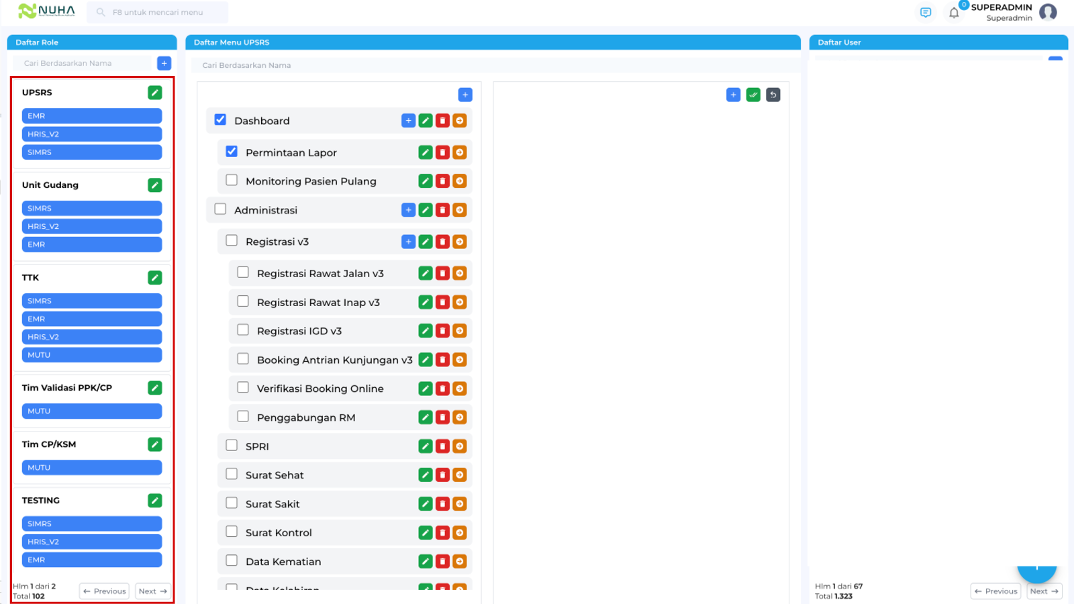Viewport: 1074px width, 604px height.
Task: Edit the Penggabungan RM menu
Action: pos(426,417)
